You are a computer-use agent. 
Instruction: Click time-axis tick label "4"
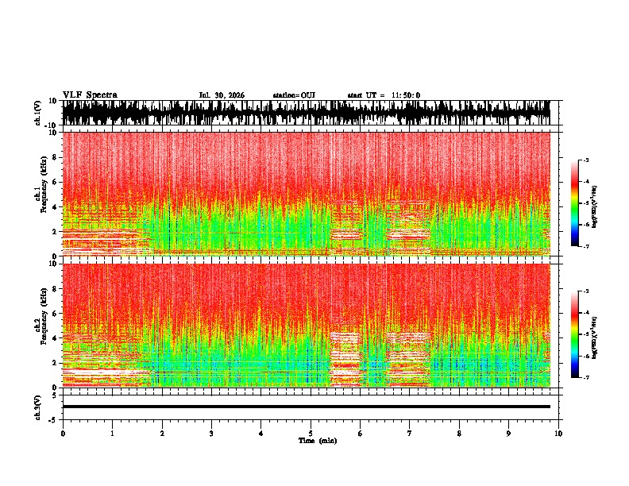click(x=261, y=434)
